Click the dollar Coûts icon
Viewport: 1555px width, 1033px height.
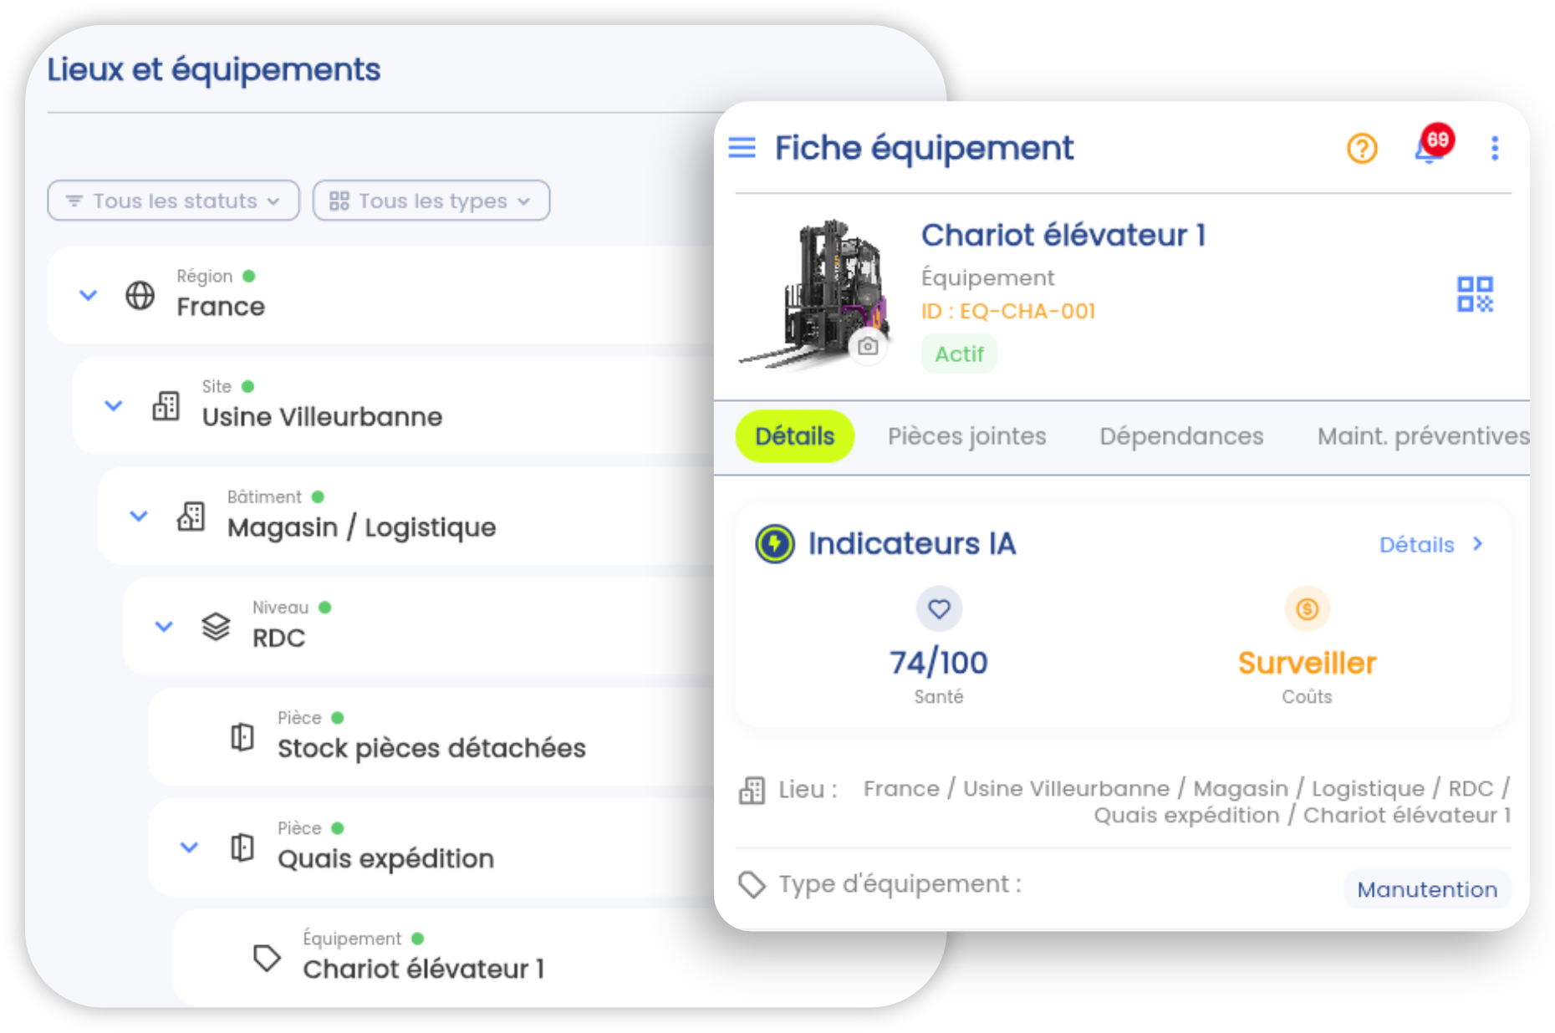[1307, 609]
